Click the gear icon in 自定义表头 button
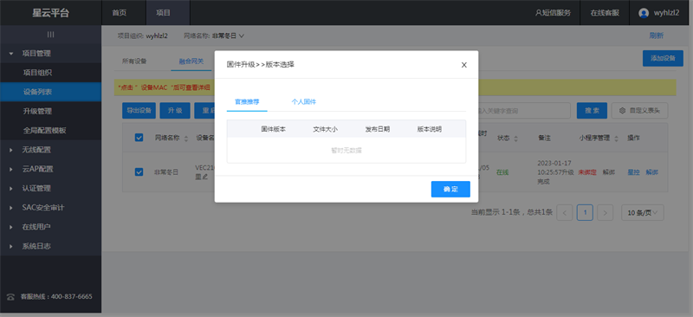 coord(622,111)
